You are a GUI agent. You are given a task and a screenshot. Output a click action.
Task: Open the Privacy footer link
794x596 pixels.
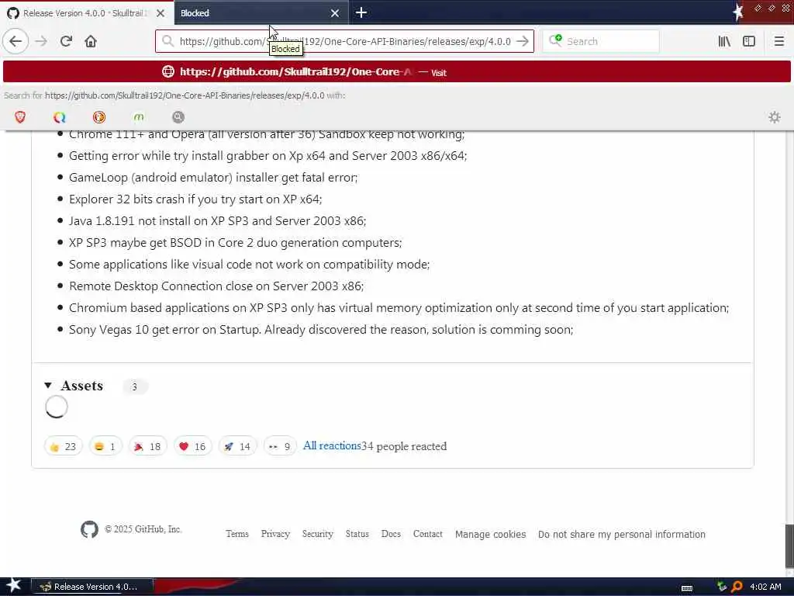(275, 534)
